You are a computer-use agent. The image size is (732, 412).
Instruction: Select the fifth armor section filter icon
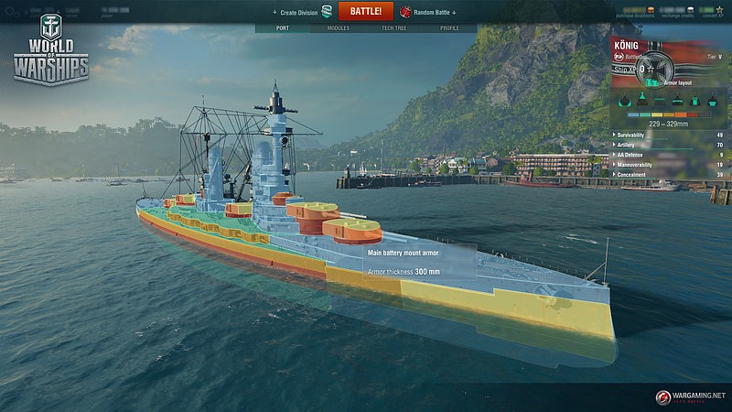694,100
